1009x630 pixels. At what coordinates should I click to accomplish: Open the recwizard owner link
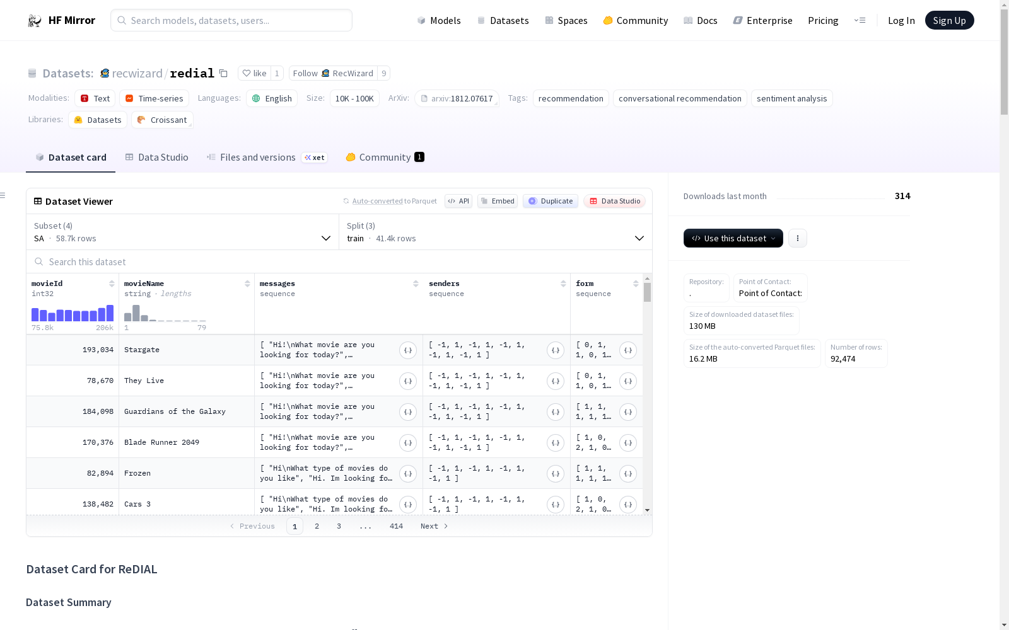click(137, 73)
